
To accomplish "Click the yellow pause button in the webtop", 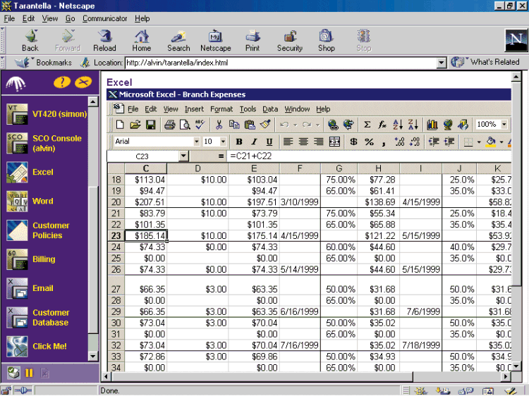I will click(x=30, y=373).
